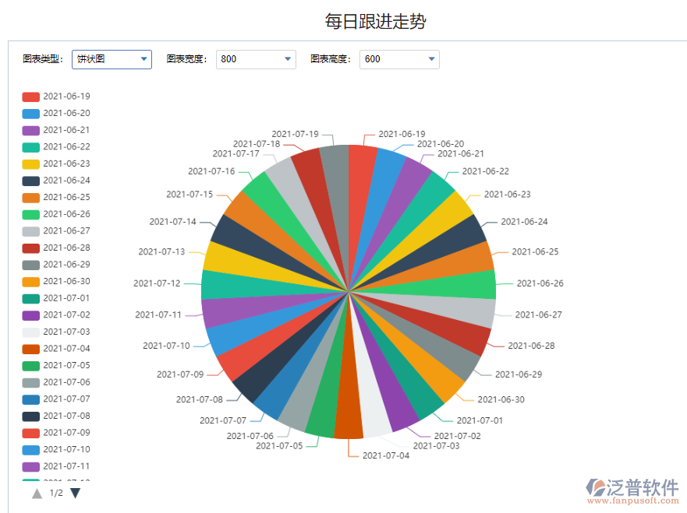This screenshot has width=687, height=513.
Task: Click the 2021-06-28 pie slice label
Action: (531, 345)
